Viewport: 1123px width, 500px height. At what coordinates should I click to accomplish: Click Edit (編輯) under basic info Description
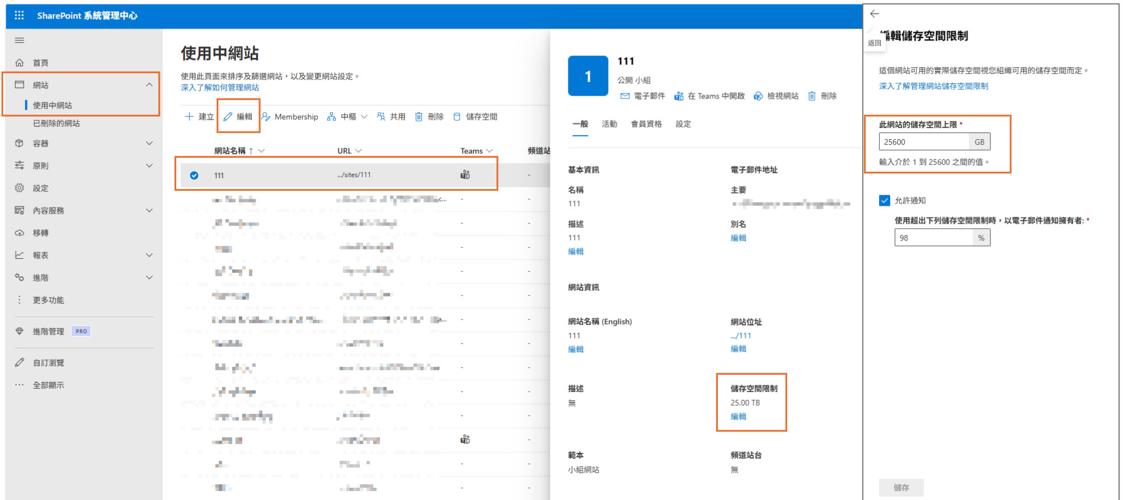coord(576,252)
